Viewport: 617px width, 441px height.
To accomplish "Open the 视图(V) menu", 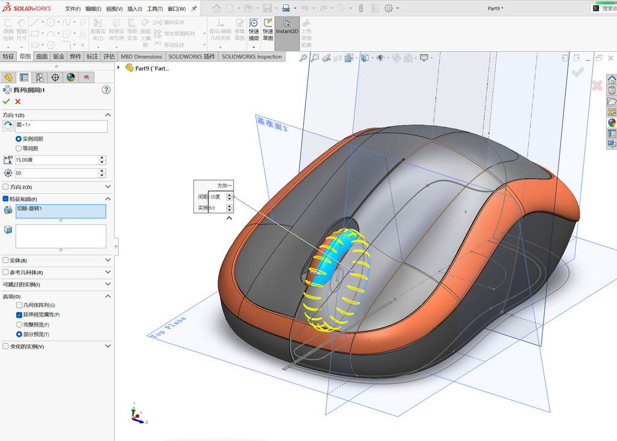I will (114, 8).
